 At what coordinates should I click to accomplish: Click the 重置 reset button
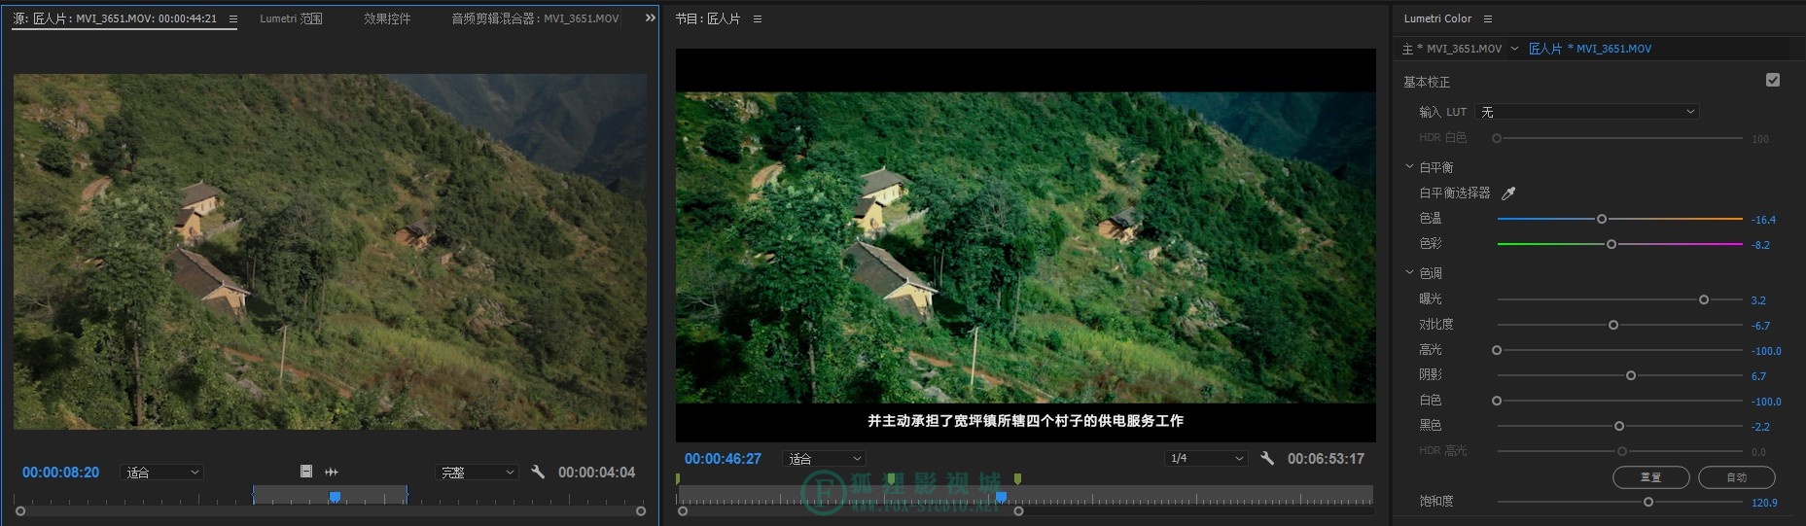1650,477
